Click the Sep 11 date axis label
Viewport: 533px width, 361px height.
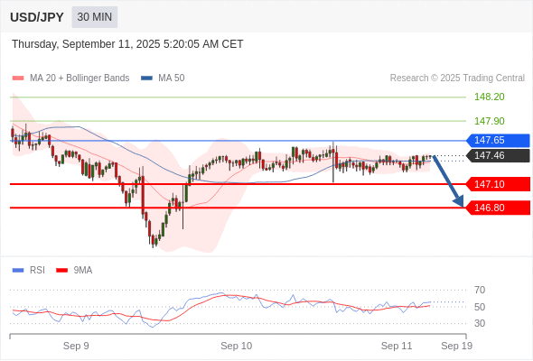click(x=397, y=346)
